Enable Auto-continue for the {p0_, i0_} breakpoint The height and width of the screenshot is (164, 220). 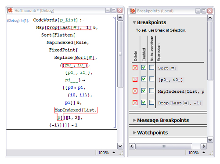151,79
